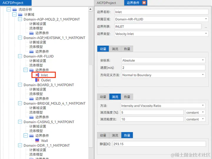Select 湍流 tab in first tab group
The height and width of the screenshot is (159, 212).
tap(115, 49)
